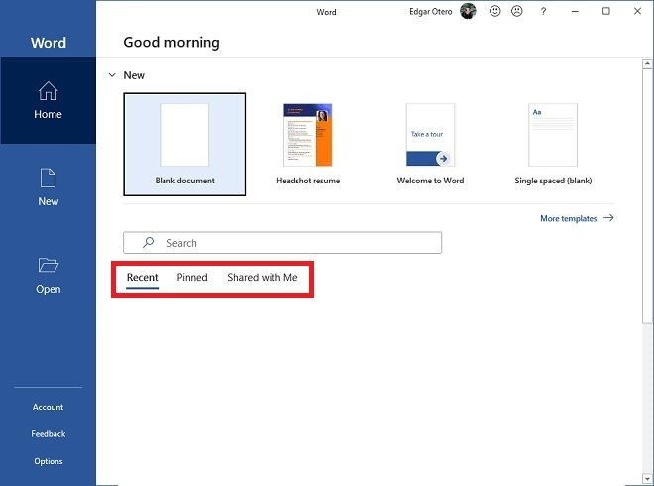Create a Blank document
654x486 pixels.
click(x=184, y=145)
